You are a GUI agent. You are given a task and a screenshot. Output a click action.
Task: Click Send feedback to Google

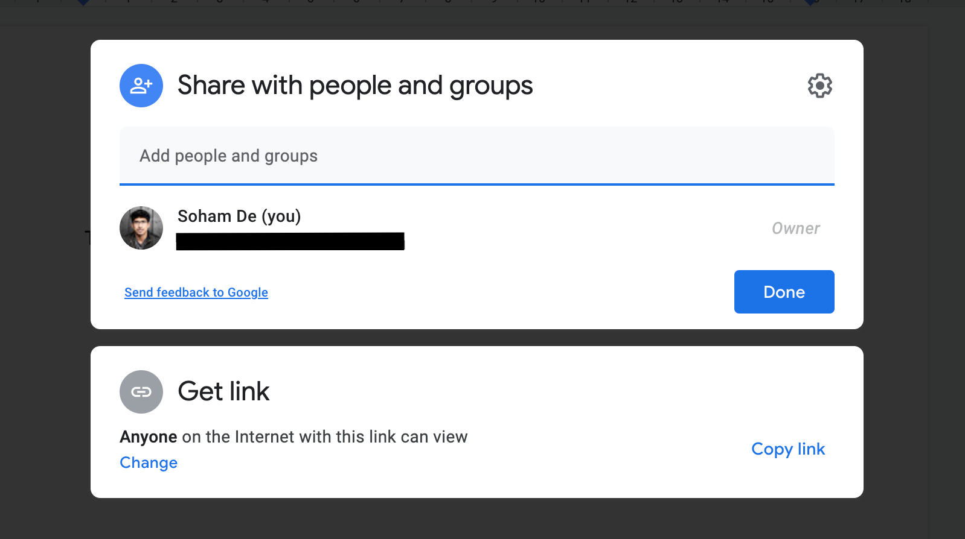pos(196,292)
